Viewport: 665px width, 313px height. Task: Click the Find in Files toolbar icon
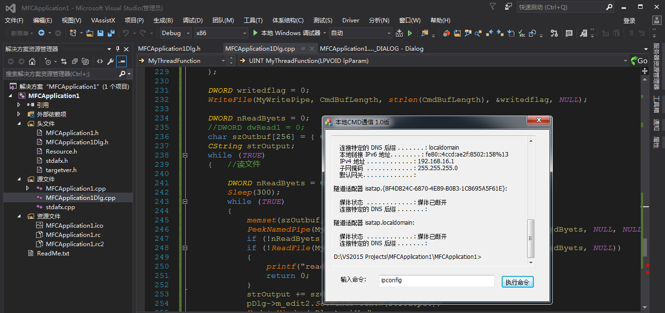425,33
